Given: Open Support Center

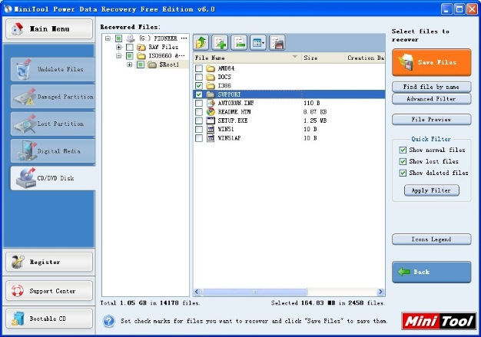Looking at the screenshot, I should pyautogui.click(x=49, y=291).
